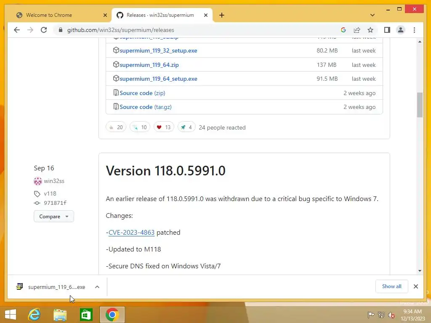Click the commit icon beside 971871f
The height and width of the screenshot is (323, 431).
[37, 203]
